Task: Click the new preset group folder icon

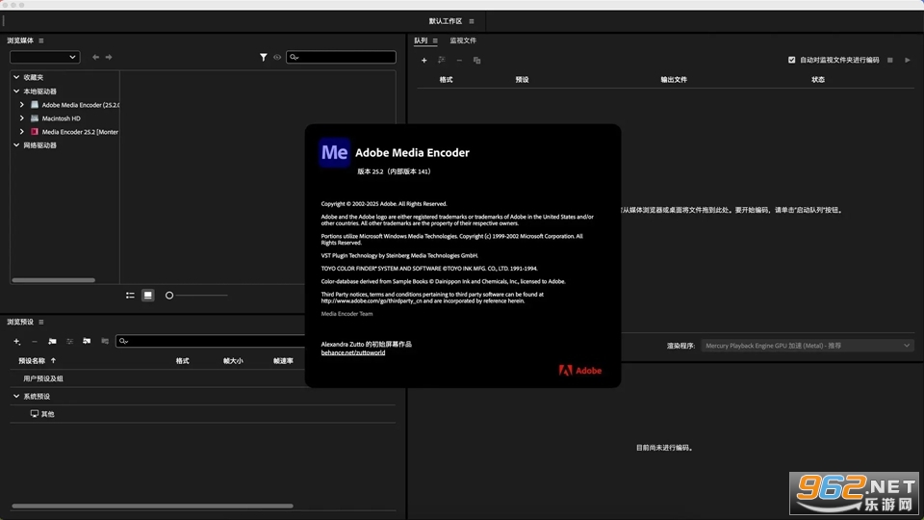Action: click(x=52, y=341)
